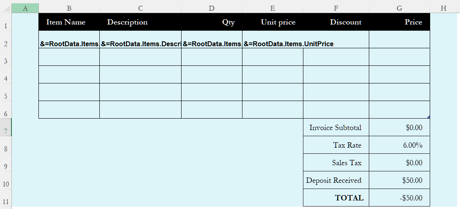Image resolution: width=460 pixels, height=209 pixels.
Task: Select the Deposit Received label cell
Action: pyautogui.click(x=336, y=180)
